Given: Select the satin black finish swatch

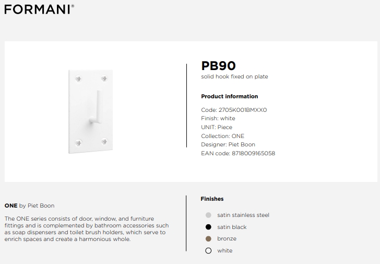Looking at the screenshot, I should (208, 227).
